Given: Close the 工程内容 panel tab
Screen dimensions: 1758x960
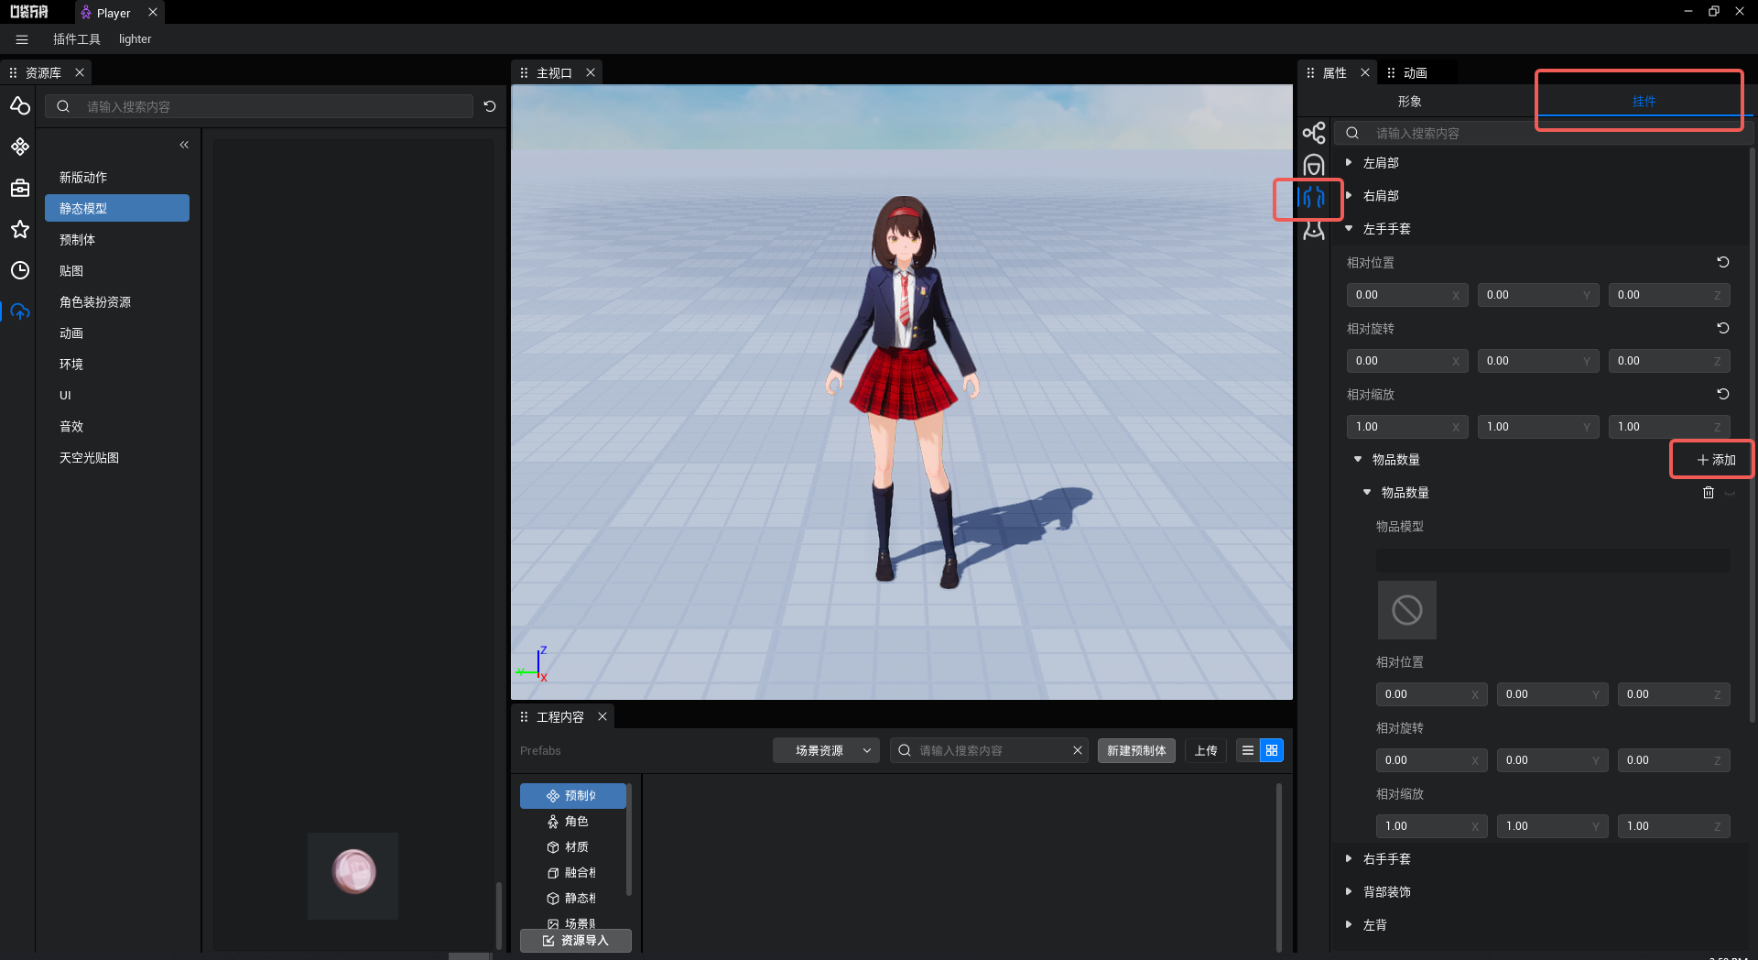Looking at the screenshot, I should 602,716.
